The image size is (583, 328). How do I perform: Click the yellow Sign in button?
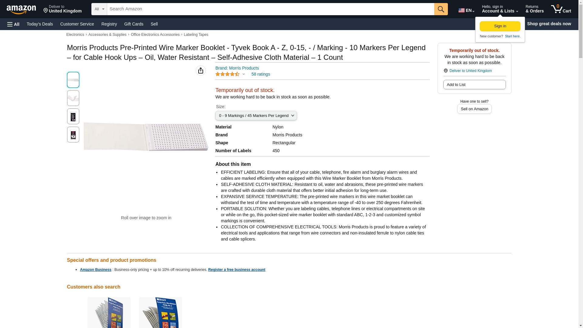(x=500, y=26)
